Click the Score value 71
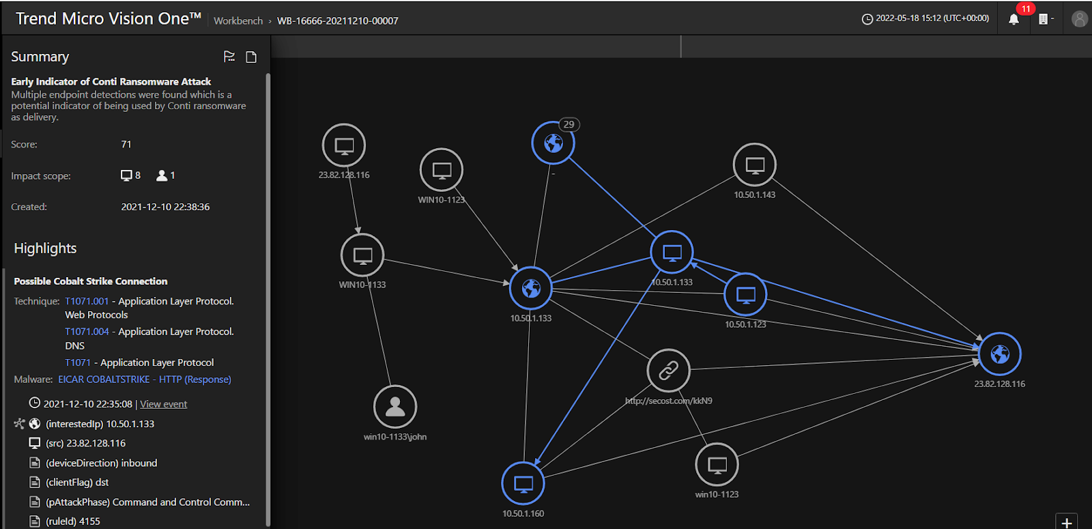The image size is (1092, 529). pos(126,144)
